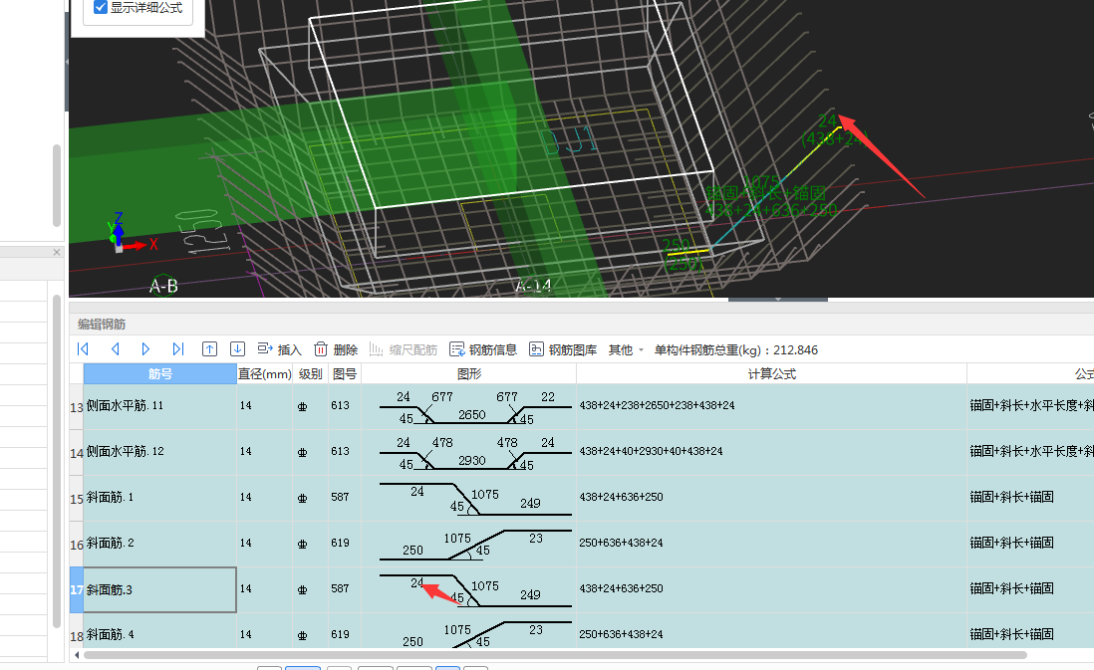The image size is (1094, 670).
Task: Select the 图号 column header
Action: 345,373
